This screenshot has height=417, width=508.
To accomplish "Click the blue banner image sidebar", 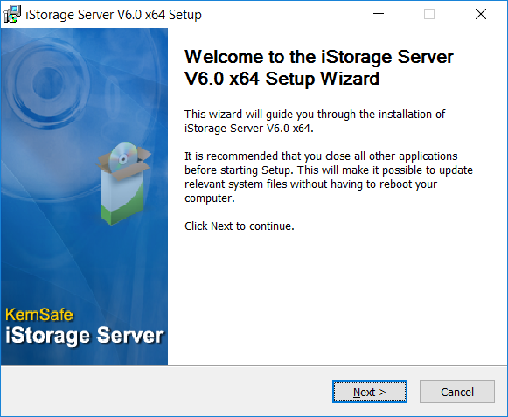I will point(84,197).
